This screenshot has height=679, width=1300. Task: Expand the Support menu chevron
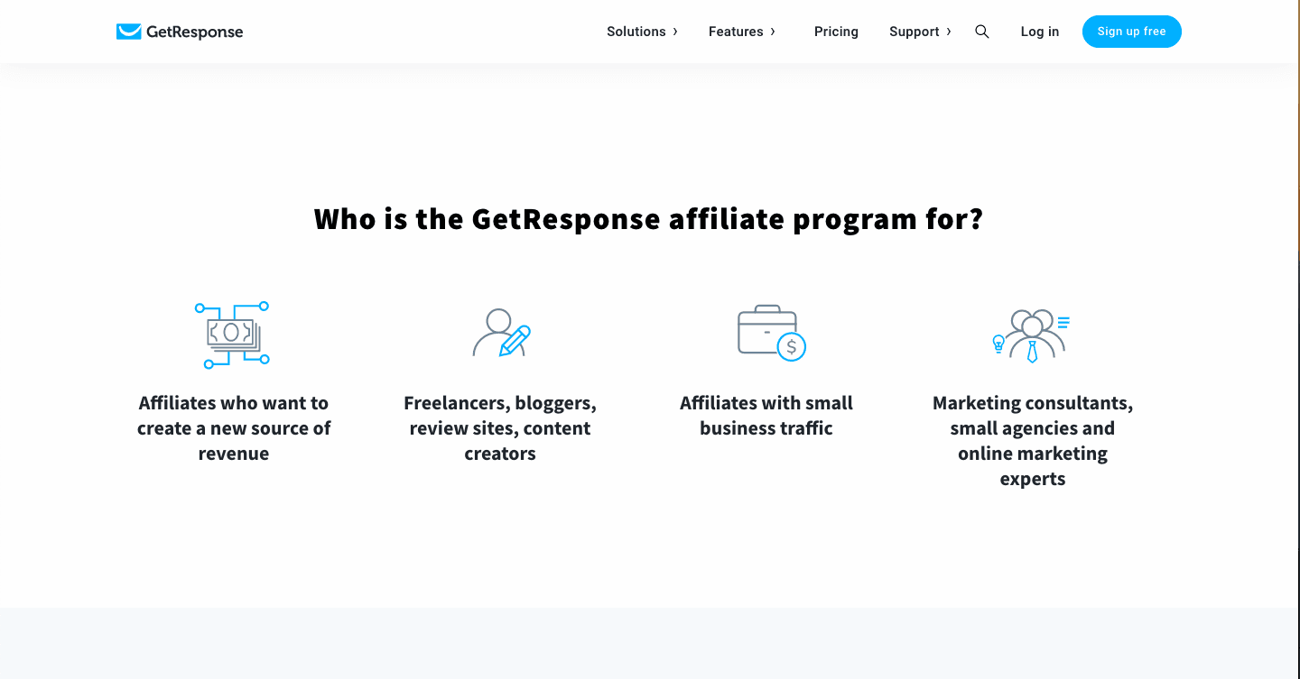pos(948,32)
